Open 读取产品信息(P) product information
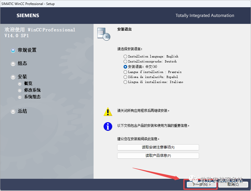 point(158,156)
